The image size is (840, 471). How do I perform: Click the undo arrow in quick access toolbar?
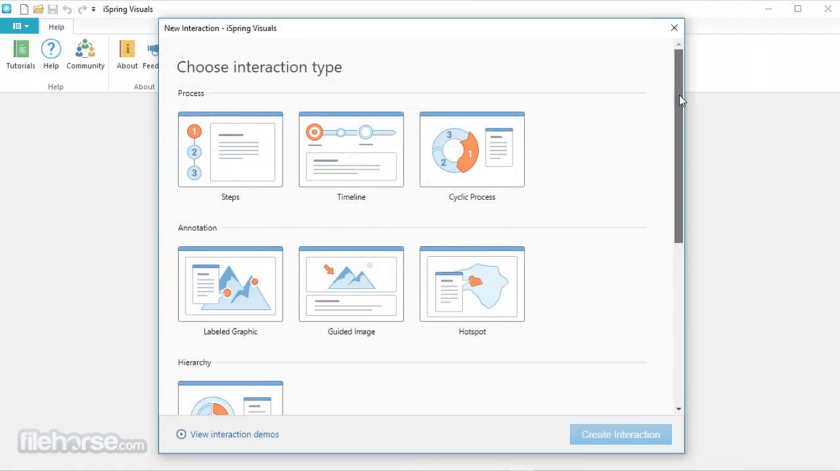[67, 9]
